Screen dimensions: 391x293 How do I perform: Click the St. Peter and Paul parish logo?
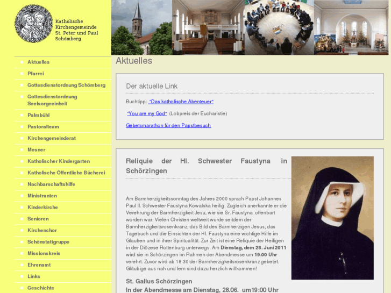[x=34, y=23]
